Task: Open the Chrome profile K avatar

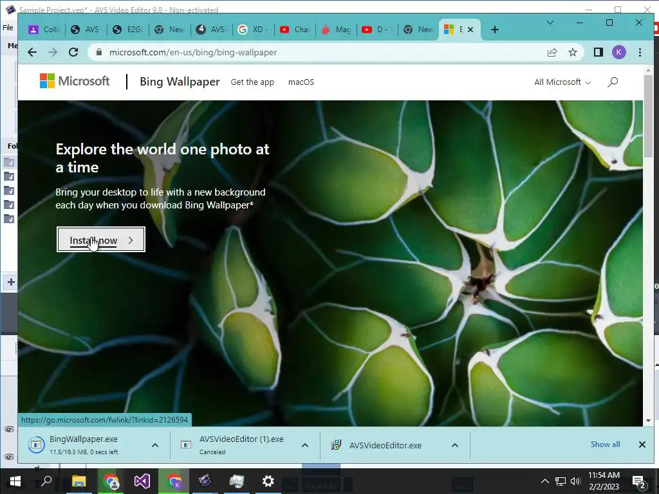Action: click(x=618, y=52)
